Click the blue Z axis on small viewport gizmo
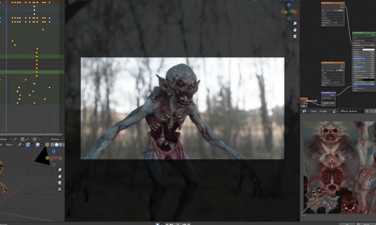 [x=54, y=151]
